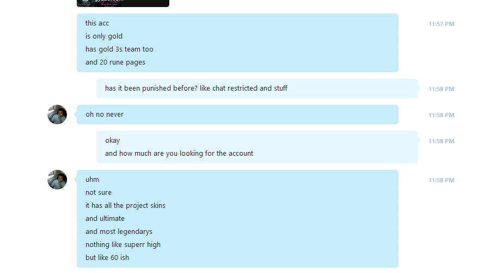Open the dark image preview above the chat
The width and height of the screenshot is (484, 273).
(123, 3)
